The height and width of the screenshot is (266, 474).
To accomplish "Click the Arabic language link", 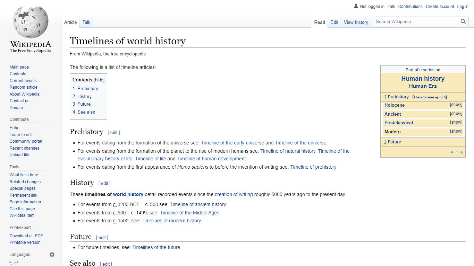I will click(x=14, y=263).
